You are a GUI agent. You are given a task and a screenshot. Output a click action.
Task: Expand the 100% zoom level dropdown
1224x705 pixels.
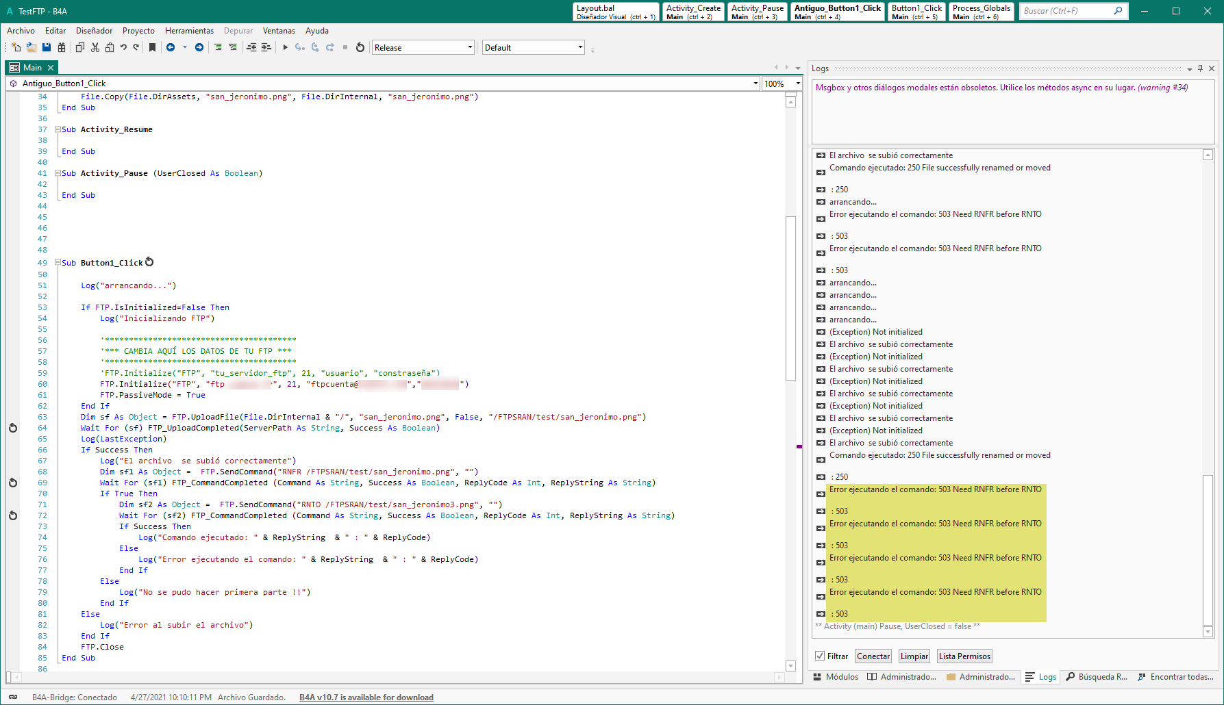798,84
